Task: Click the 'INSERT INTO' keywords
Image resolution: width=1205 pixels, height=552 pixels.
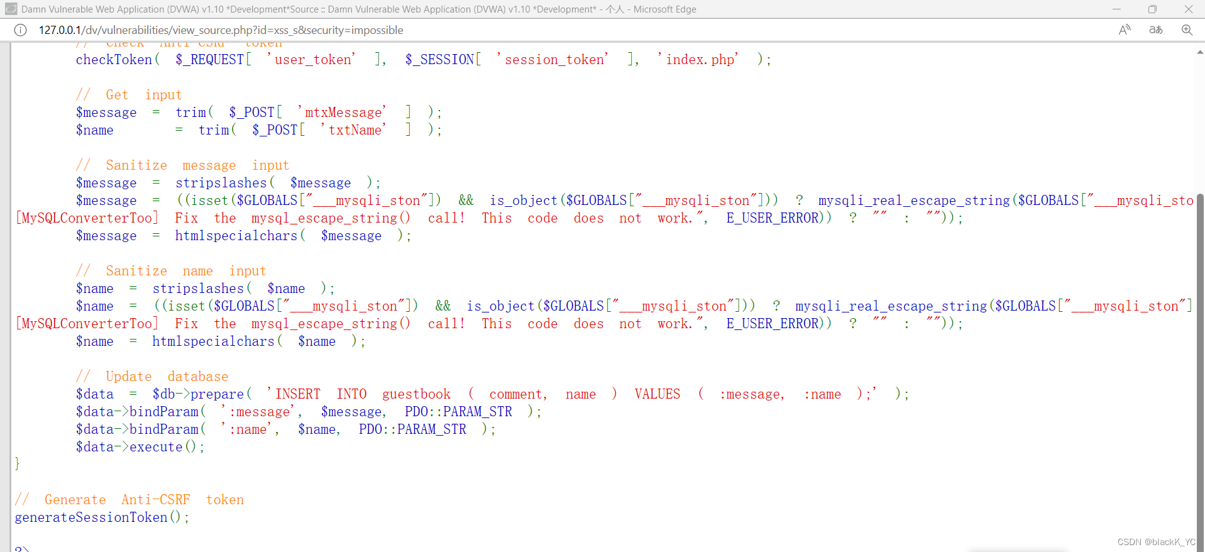Action: (321, 394)
